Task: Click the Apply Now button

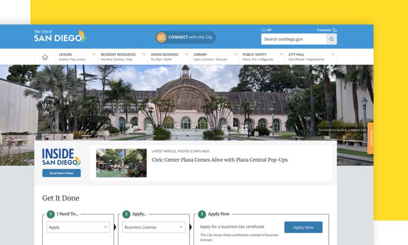Action: (303, 227)
